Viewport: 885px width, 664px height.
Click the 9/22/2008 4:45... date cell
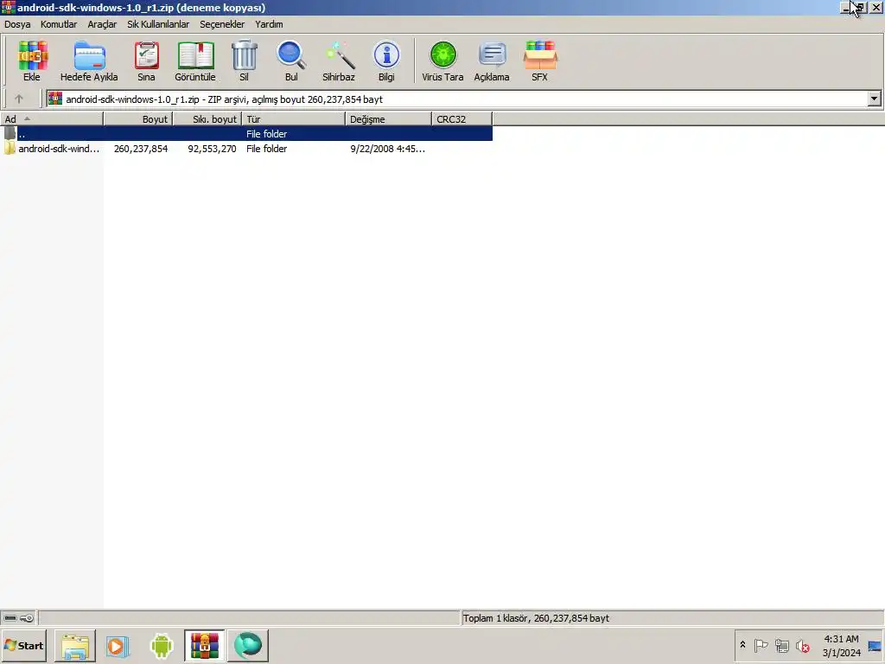[388, 149]
